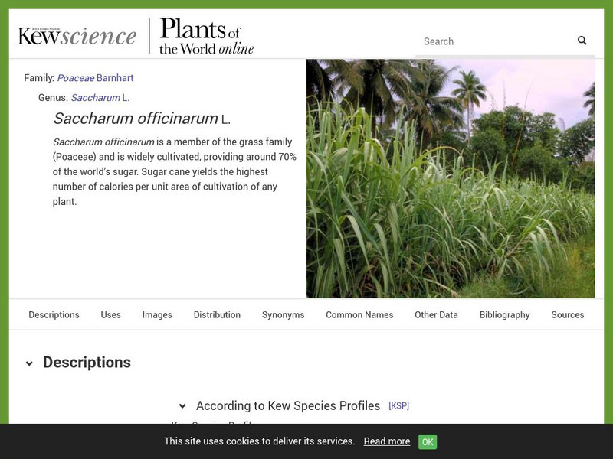Dismiss cookies with the OK button
613x459 pixels.
coord(427,441)
